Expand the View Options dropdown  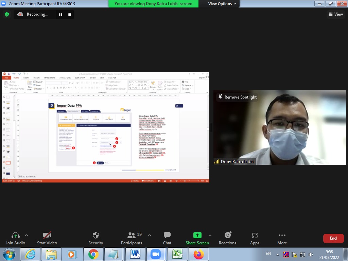222,4
